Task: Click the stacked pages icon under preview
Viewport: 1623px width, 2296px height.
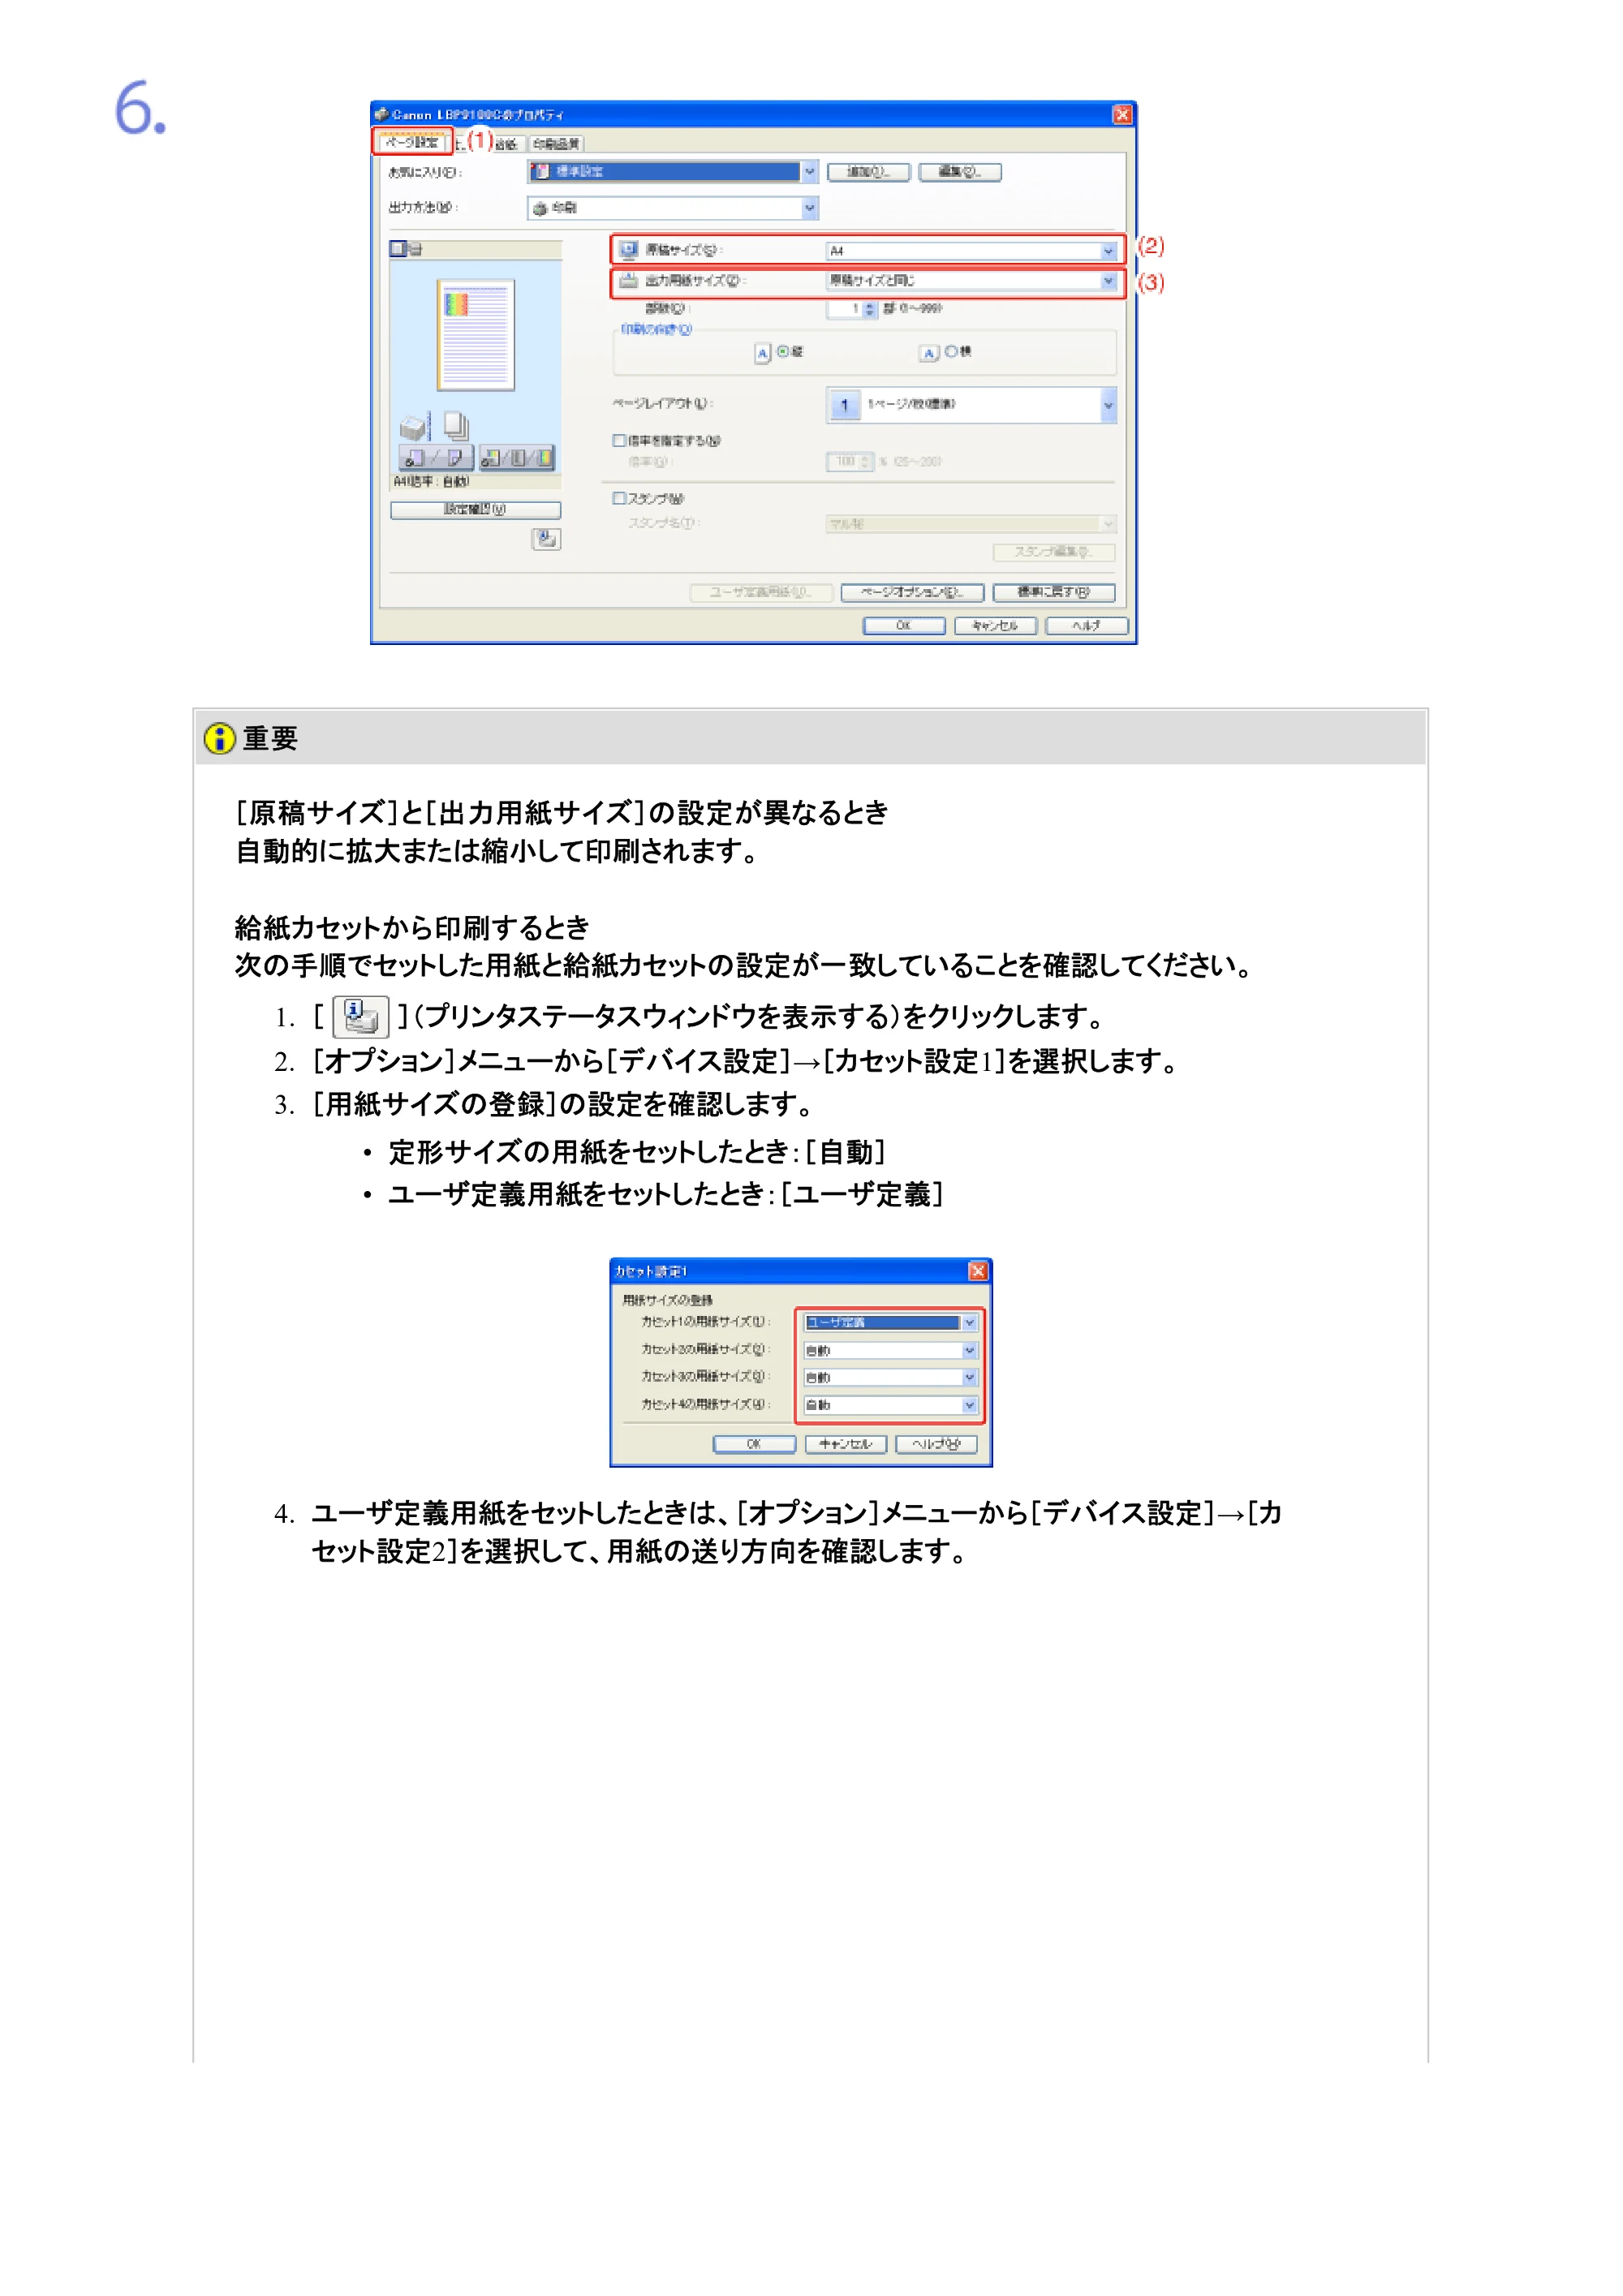Action: click(456, 426)
